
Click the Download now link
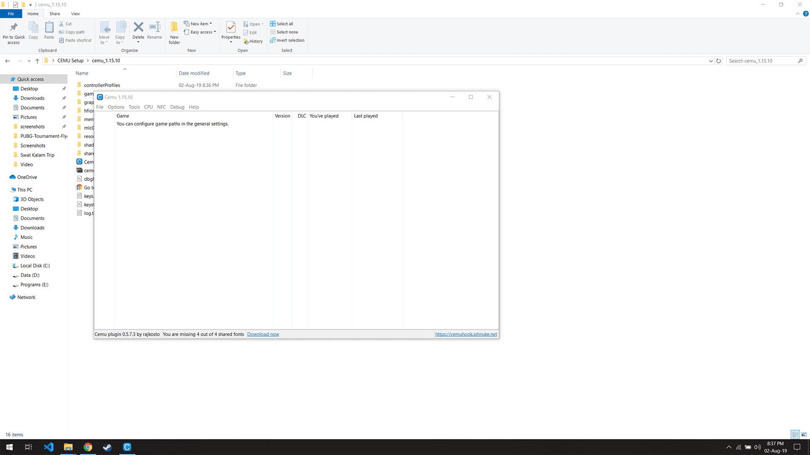tap(263, 335)
